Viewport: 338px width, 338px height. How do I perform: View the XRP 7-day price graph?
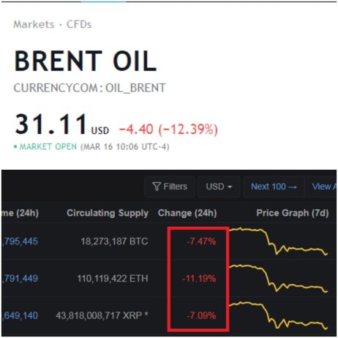(279, 315)
